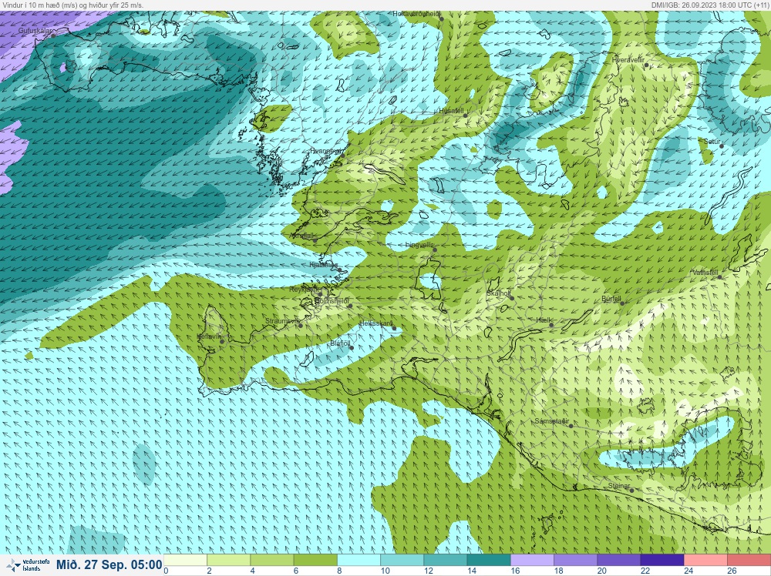Click the DMI/IGB model run timestamp
This screenshot has height=576, width=771.
point(710,5)
